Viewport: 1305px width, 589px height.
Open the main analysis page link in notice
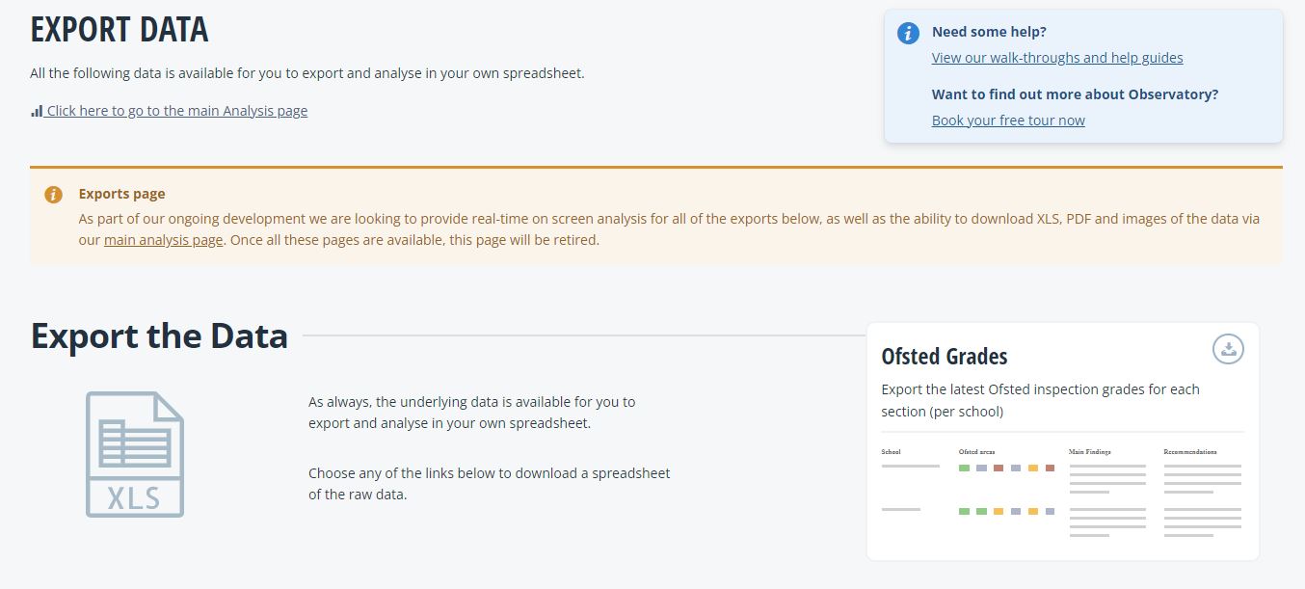pos(163,240)
